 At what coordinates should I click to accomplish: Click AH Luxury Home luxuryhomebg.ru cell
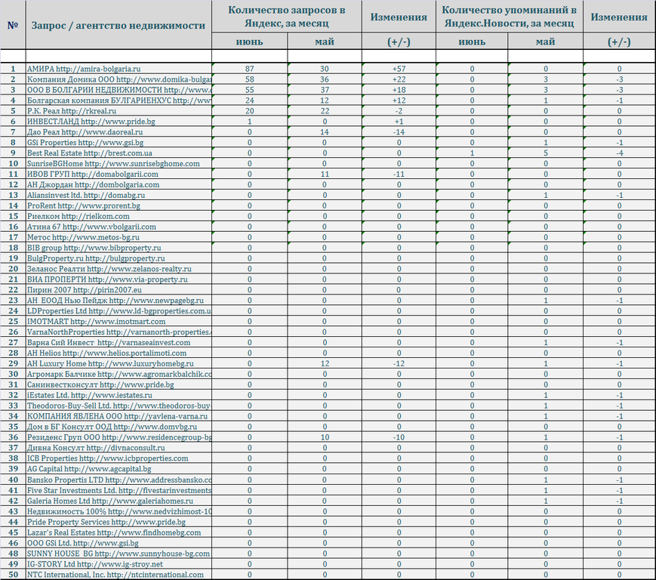(119, 363)
